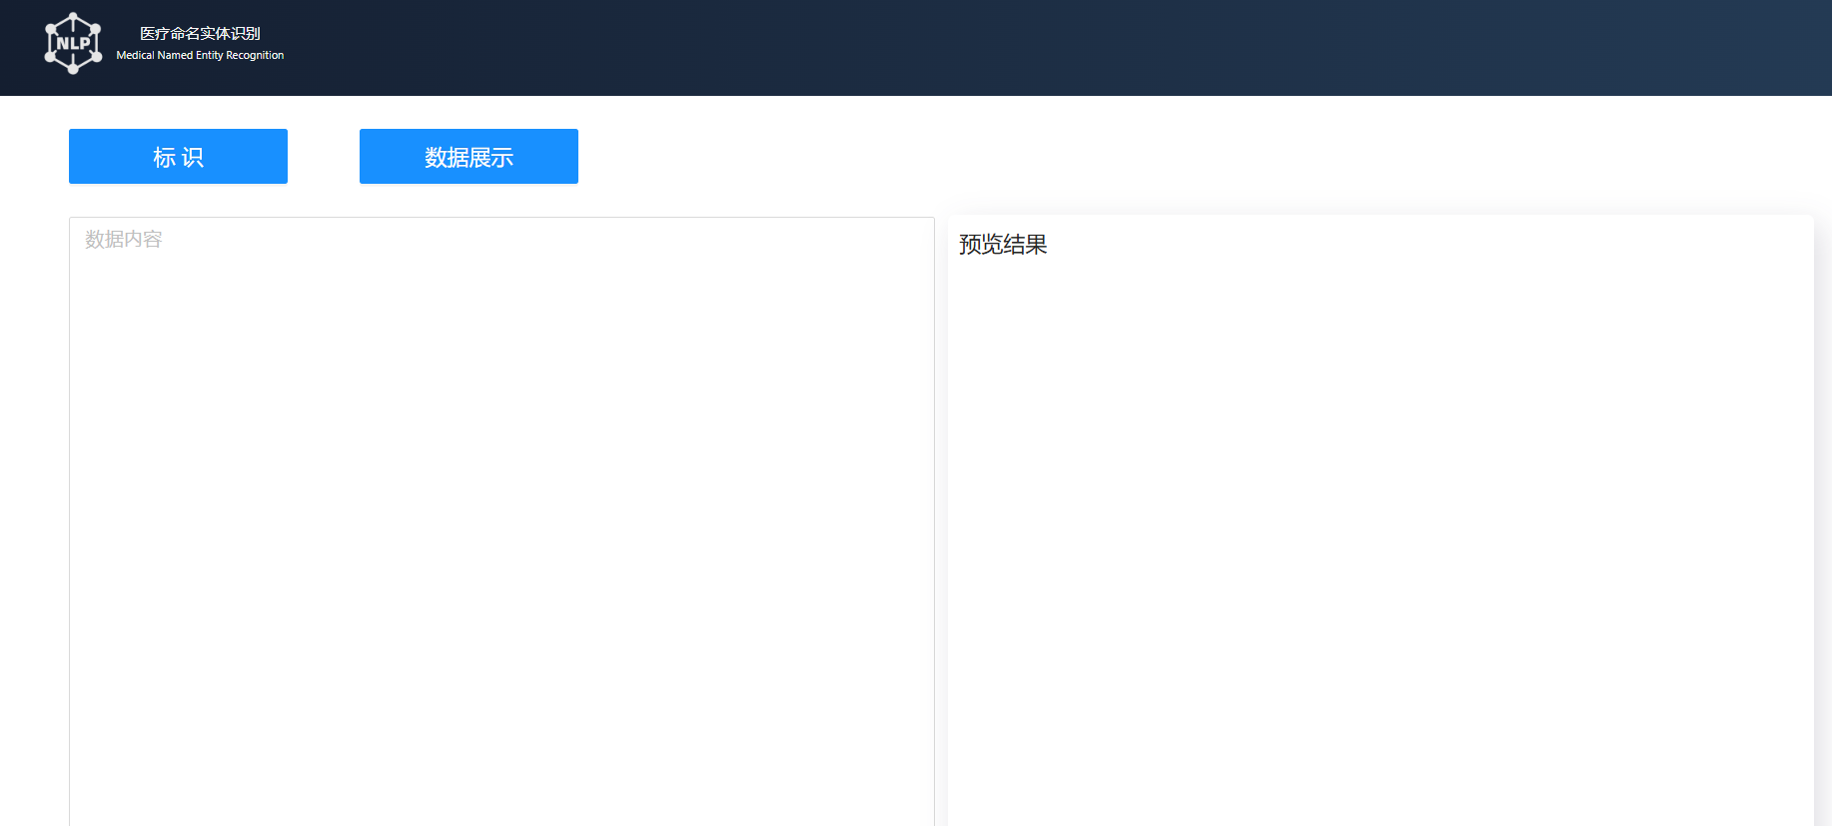Open the 数据展示 view

[x=468, y=156]
